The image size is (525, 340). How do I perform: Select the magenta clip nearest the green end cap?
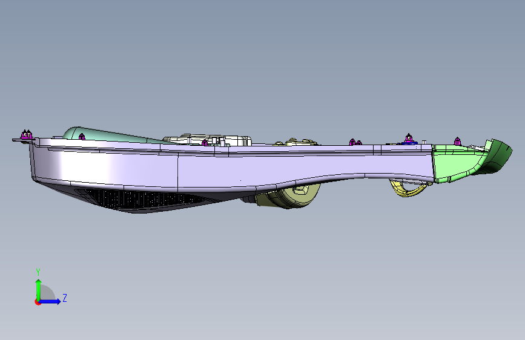pyautogui.click(x=457, y=141)
